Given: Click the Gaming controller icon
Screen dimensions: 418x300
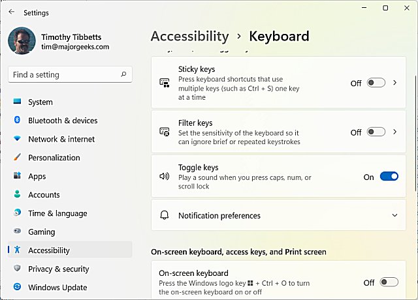Looking at the screenshot, I should point(17,232).
